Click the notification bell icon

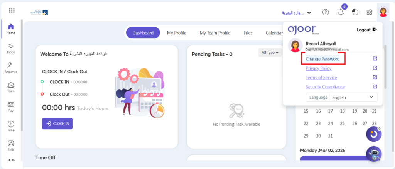pyautogui.click(x=341, y=12)
